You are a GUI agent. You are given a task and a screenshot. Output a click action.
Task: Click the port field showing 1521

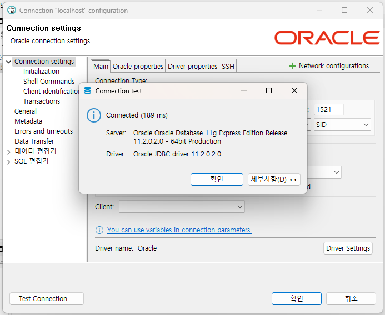328,110
